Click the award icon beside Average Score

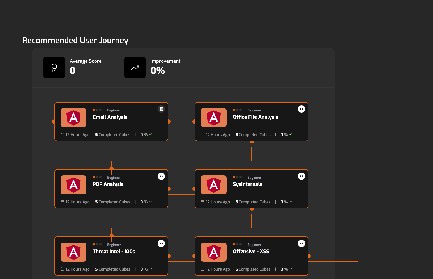(54, 67)
